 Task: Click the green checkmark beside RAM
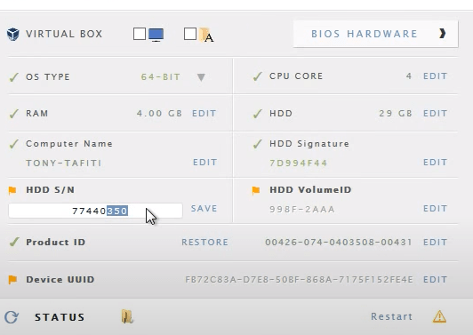[x=14, y=114]
